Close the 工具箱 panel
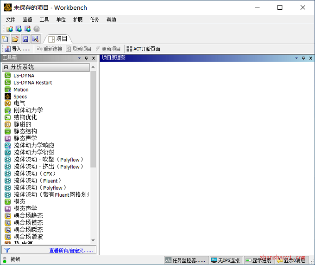This screenshot has width=315, height=265. [94, 58]
